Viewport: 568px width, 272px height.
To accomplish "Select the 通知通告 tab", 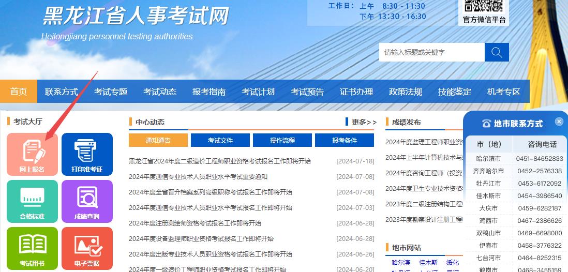I will pyautogui.click(x=158, y=140).
